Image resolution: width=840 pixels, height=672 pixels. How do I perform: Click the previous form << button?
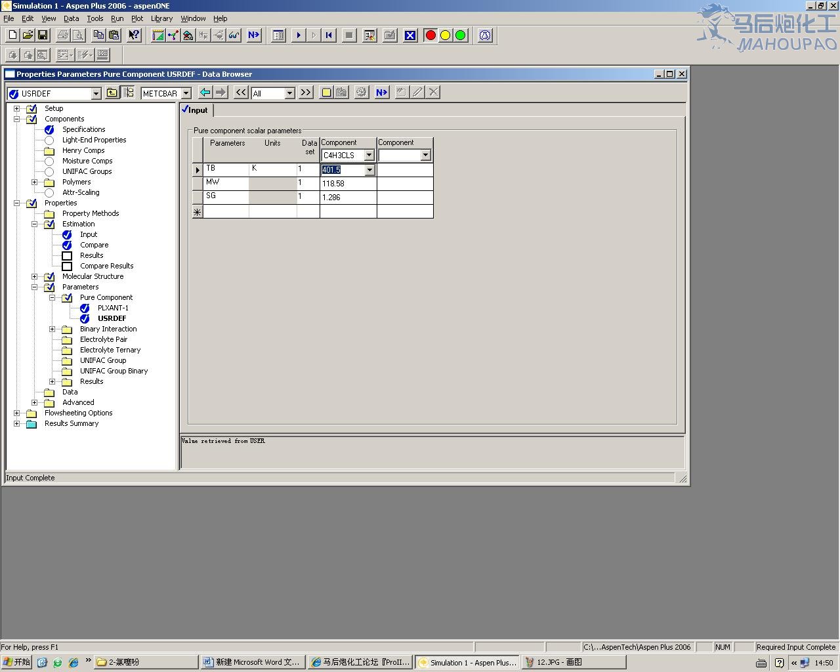tap(241, 93)
